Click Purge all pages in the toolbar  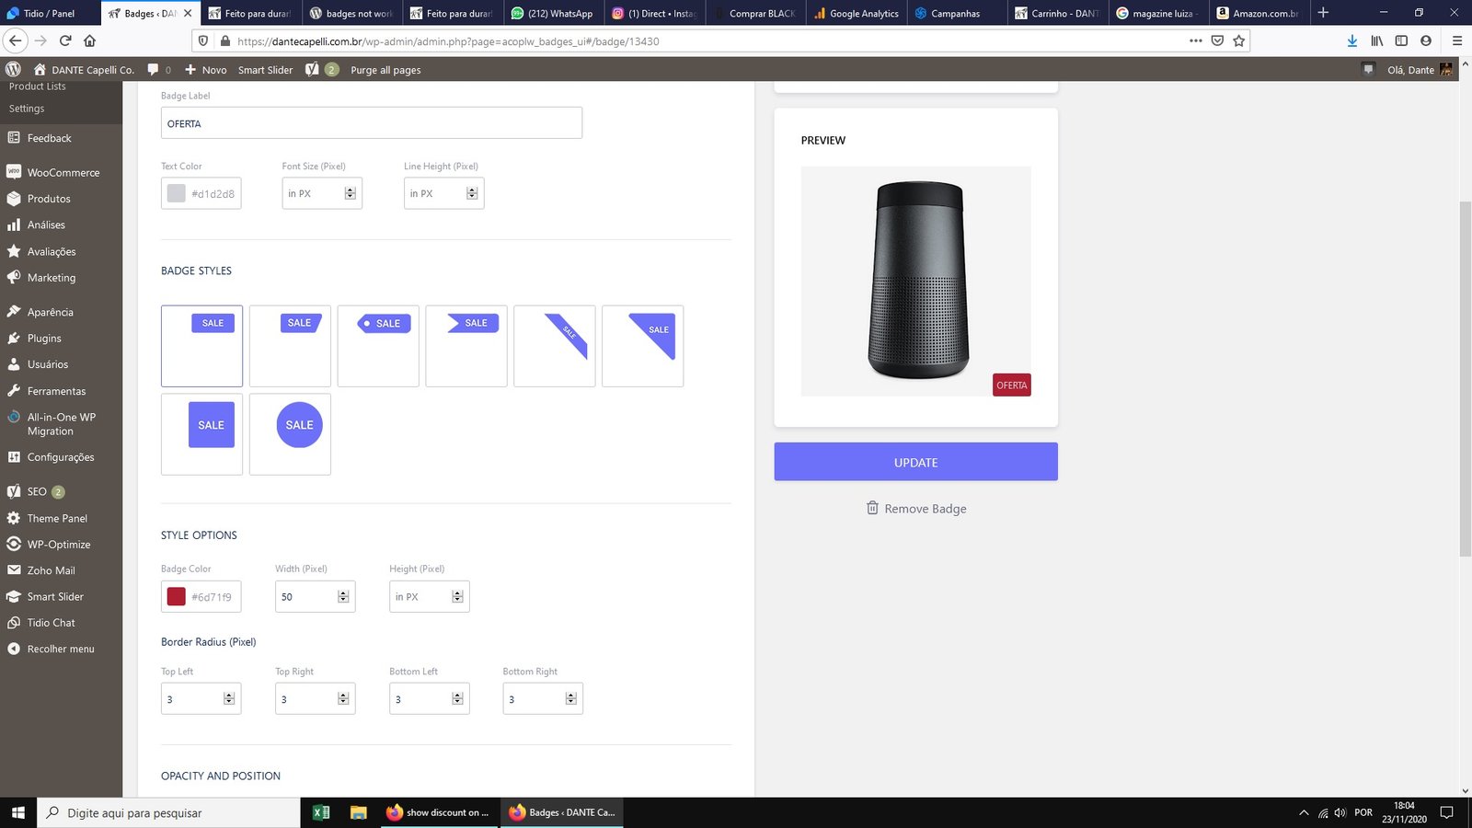pos(385,70)
